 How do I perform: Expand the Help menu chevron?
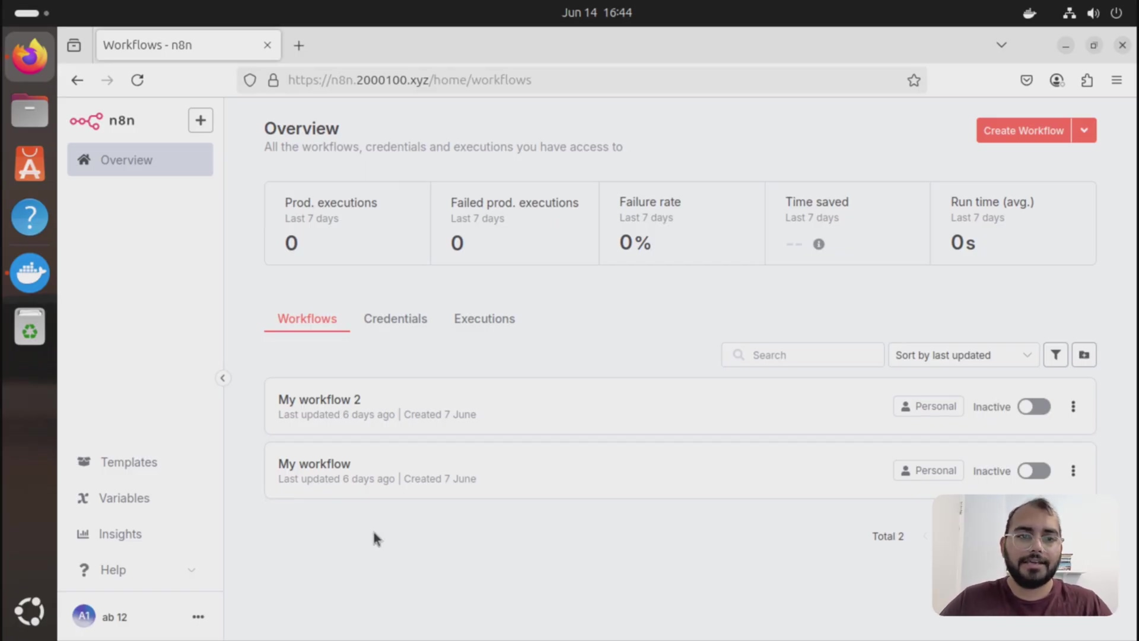tap(192, 570)
